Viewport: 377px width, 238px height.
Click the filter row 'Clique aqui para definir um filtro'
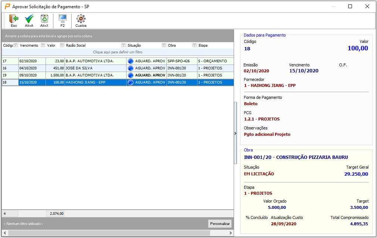tap(118, 52)
